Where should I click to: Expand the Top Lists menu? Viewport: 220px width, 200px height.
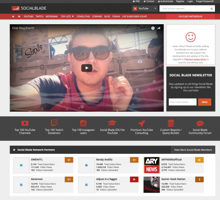point(67,16)
